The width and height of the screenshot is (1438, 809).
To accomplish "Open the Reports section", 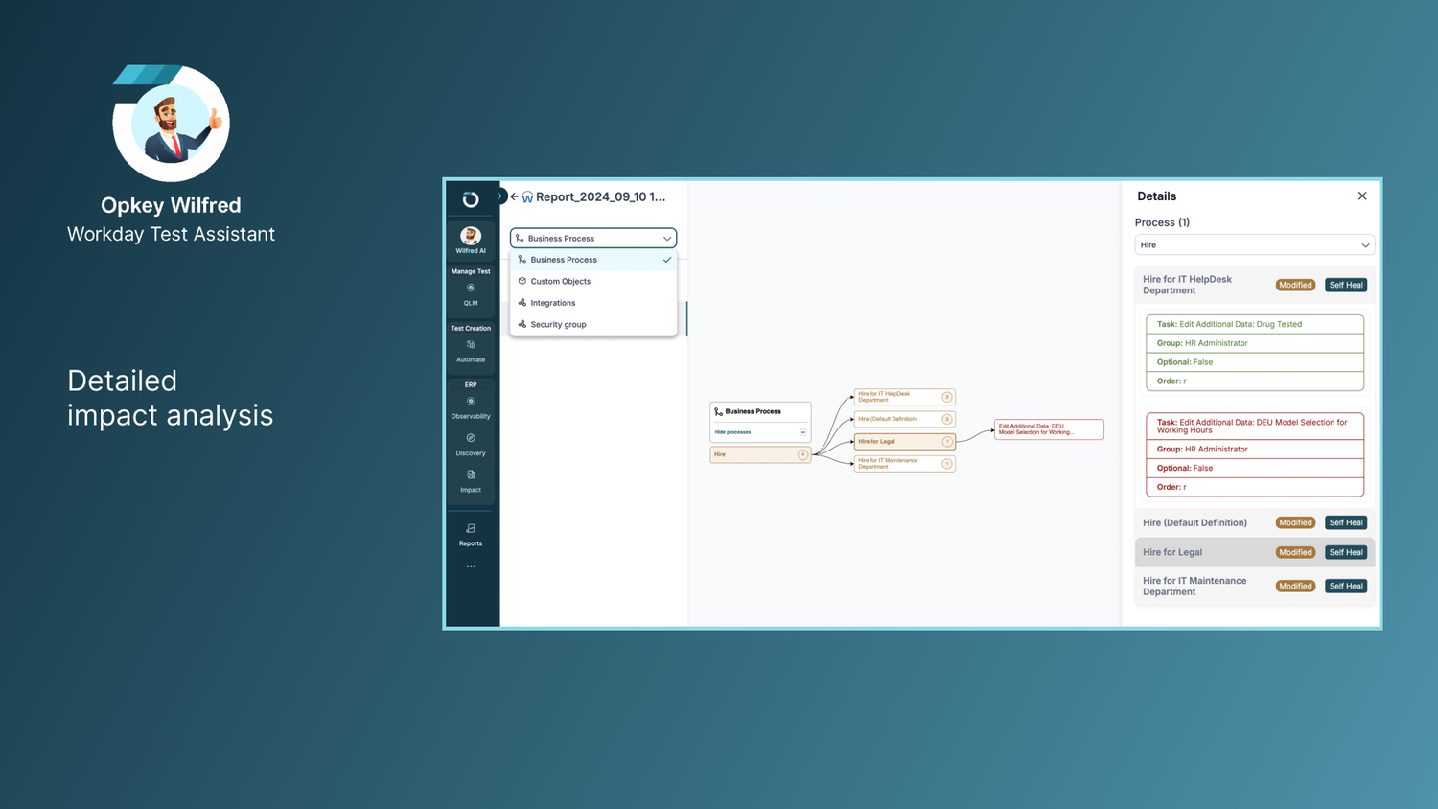I will pos(471,534).
